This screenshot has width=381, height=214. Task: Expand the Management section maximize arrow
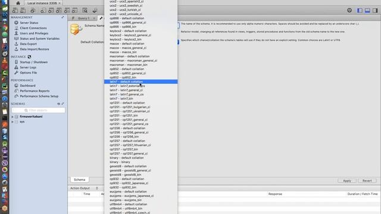pyautogui.click(x=63, y=17)
